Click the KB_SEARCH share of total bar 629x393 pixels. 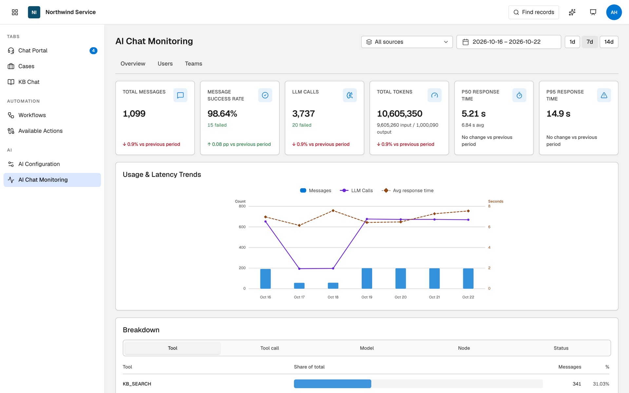click(333, 384)
